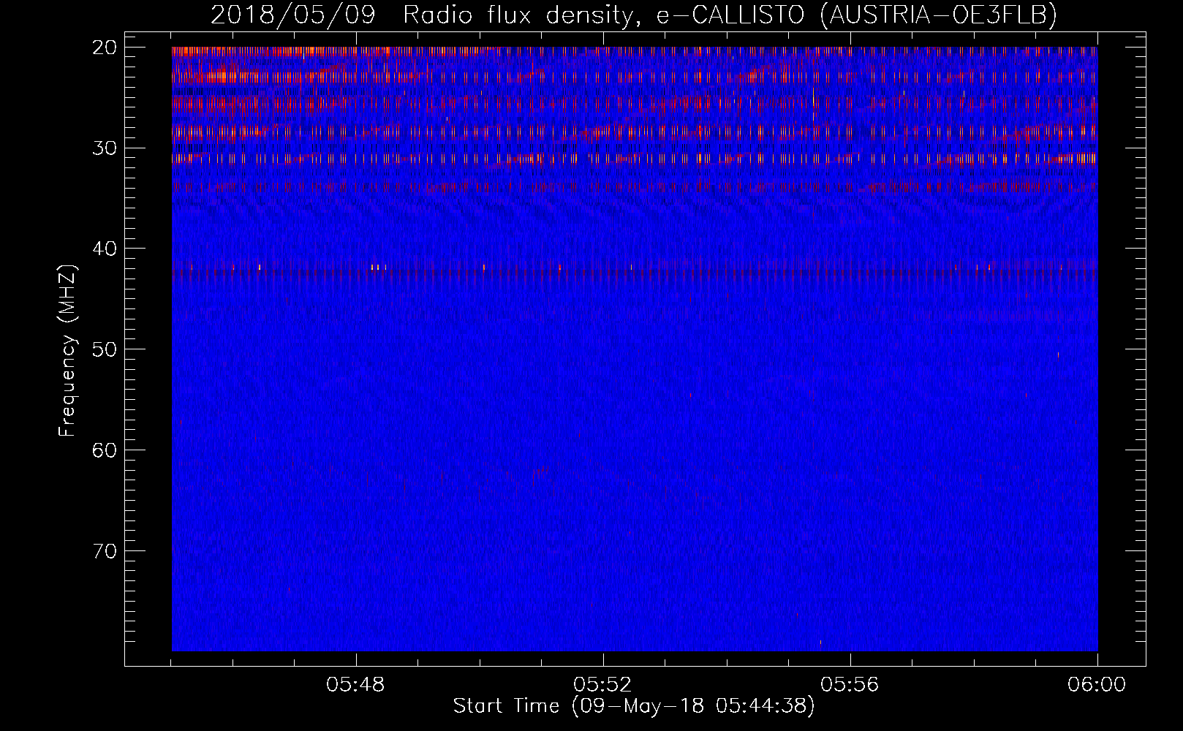The width and height of the screenshot is (1183, 731).
Task: Click the plot title date 2018/05/09
Action: [293, 15]
